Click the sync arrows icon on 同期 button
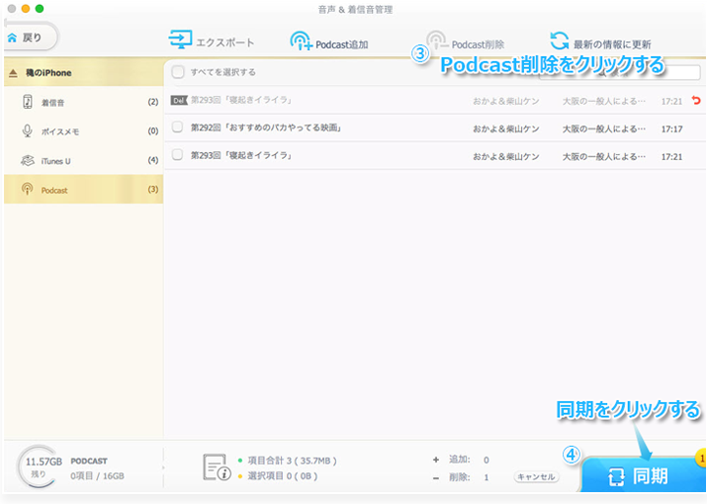The height and width of the screenshot is (504, 707). click(x=616, y=476)
